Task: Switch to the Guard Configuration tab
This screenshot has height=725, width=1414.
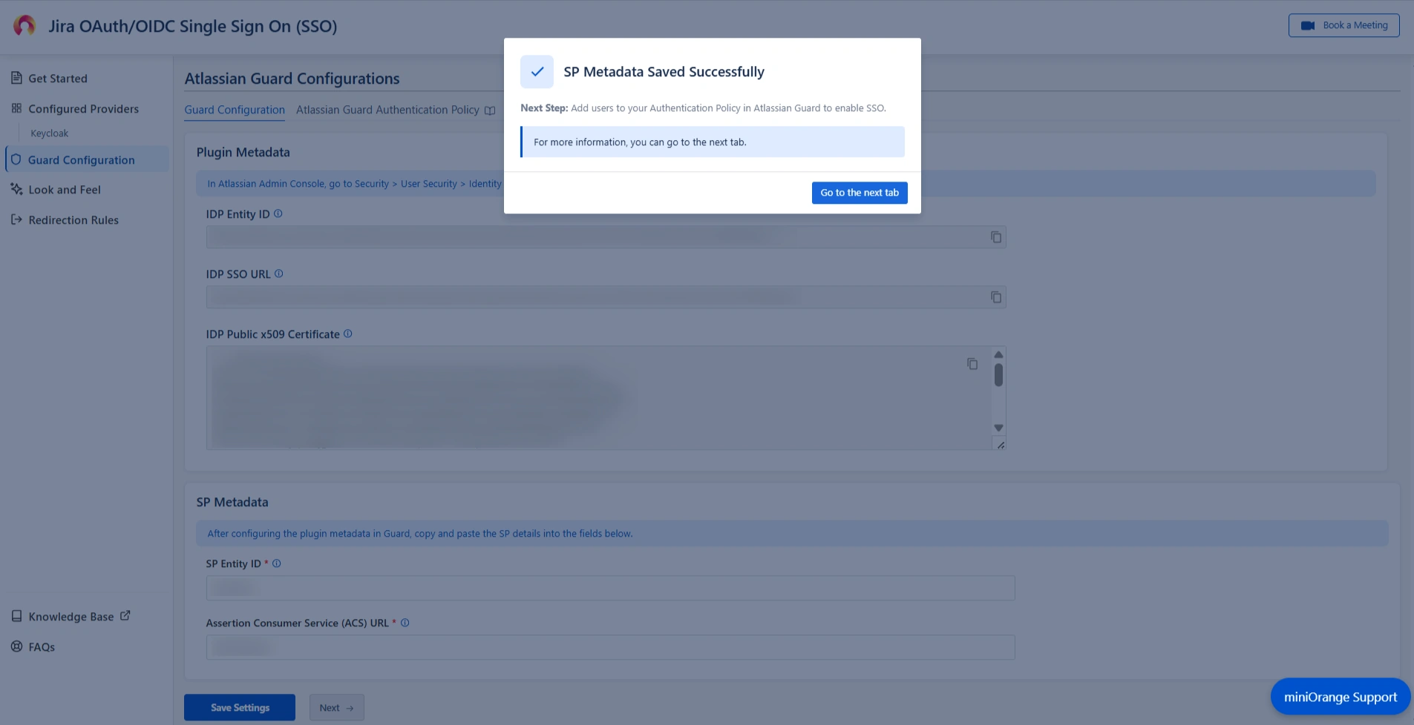Action: coord(235,110)
